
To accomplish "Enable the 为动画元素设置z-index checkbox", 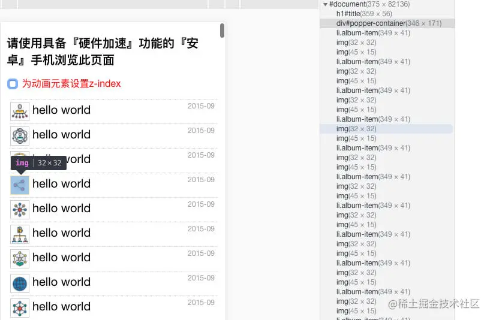I will click(x=13, y=84).
